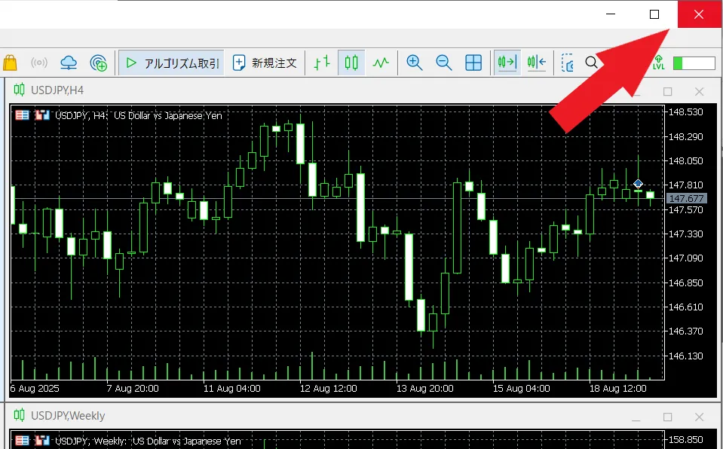Switch chart to bar chart display
The height and width of the screenshot is (449, 723).
click(322, 63)
